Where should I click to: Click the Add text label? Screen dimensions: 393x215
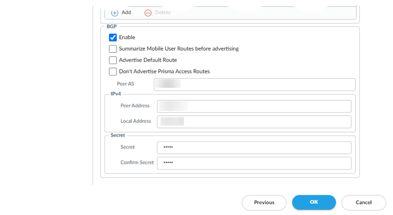coord(126,13)
